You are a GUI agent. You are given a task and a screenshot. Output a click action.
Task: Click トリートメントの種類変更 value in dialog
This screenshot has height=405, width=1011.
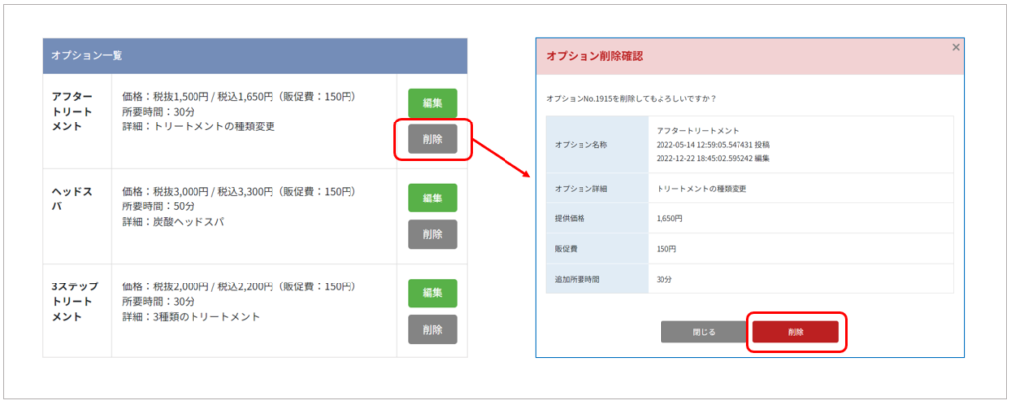click(x=702, y=189)
